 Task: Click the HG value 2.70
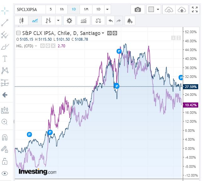pyautogui.click(x=61, y=46)
